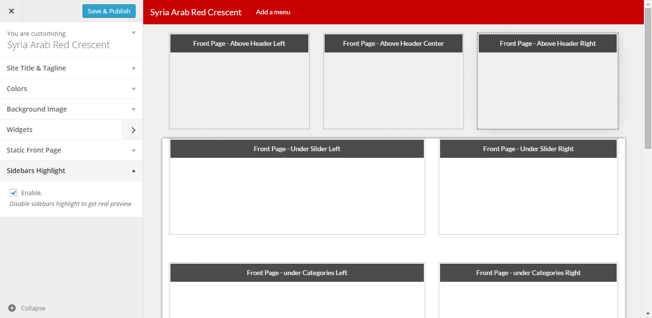Click the scrollbar down arrow

pyautogui.click(x=648, y=314)
